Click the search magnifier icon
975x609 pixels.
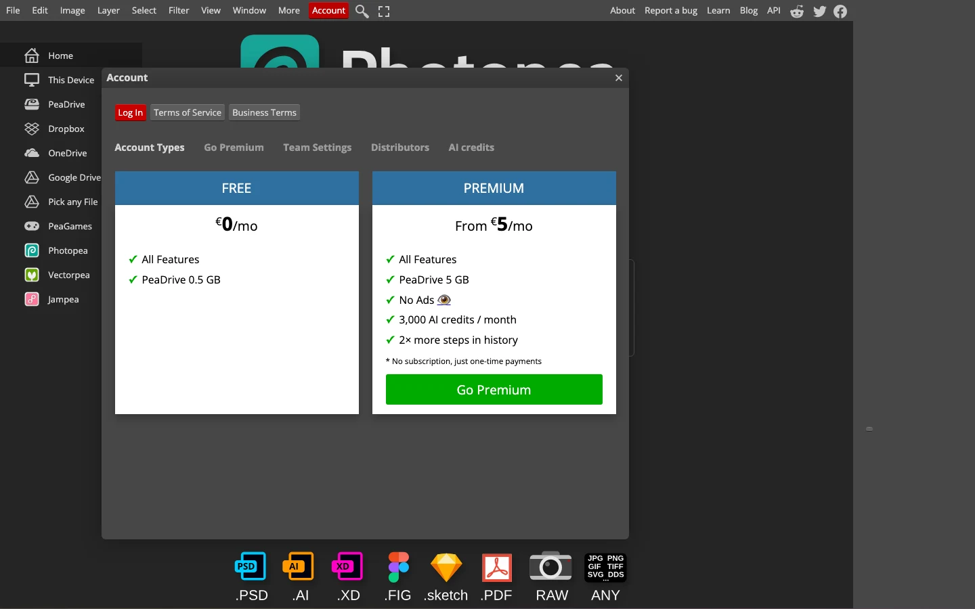[x=362, y=11]
